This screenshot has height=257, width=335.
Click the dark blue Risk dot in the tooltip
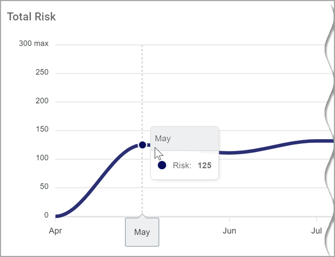161,165
